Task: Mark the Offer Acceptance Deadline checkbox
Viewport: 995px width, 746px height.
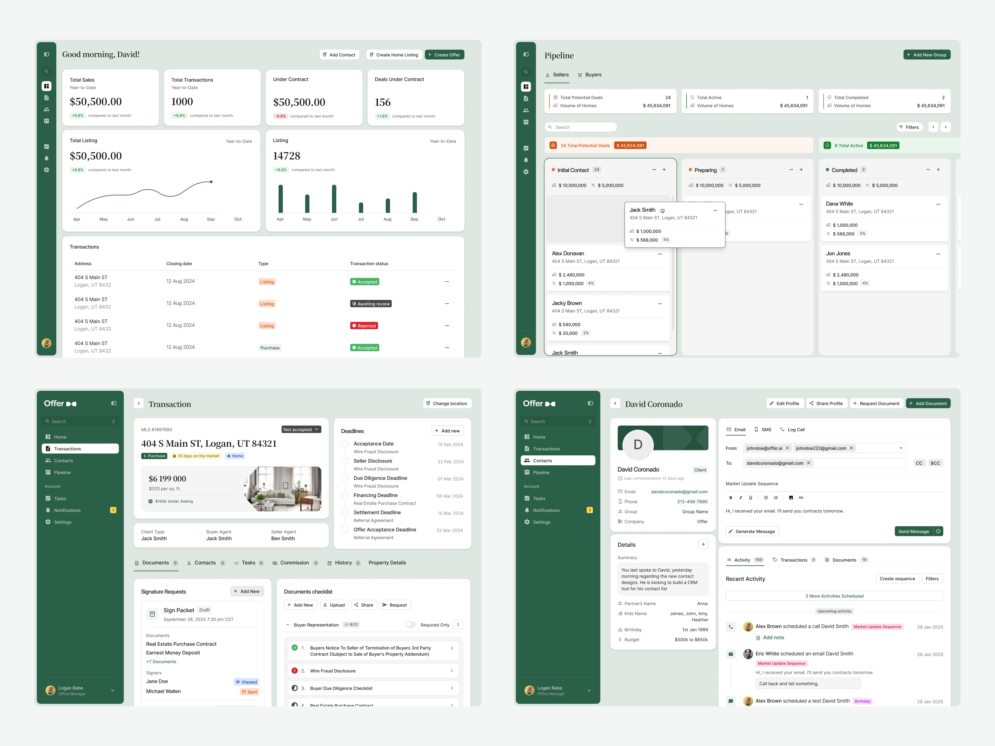Action: pyautogui.click(x=345, y=530)
